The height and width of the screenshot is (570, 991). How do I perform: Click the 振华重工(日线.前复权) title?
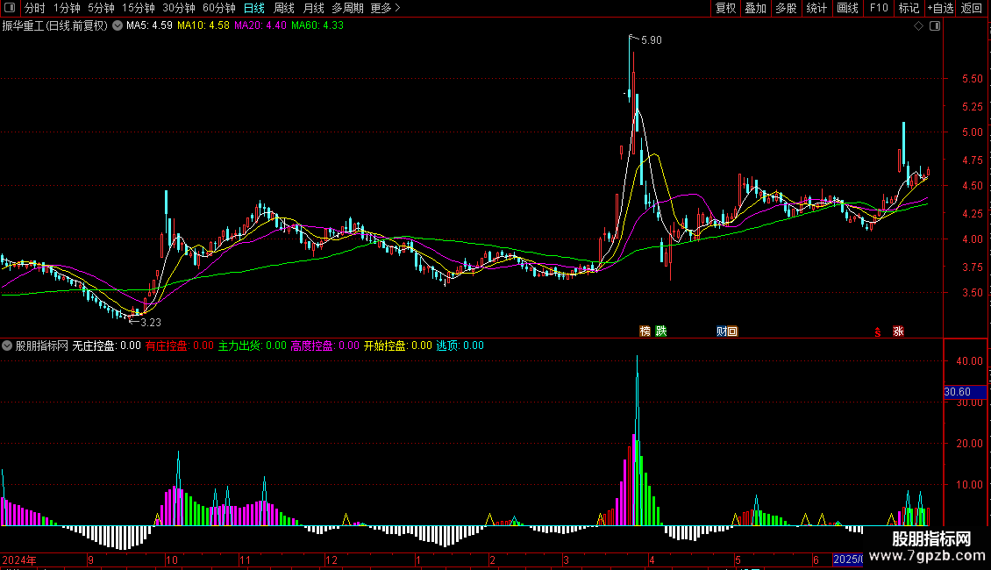(x=55, y=26)
